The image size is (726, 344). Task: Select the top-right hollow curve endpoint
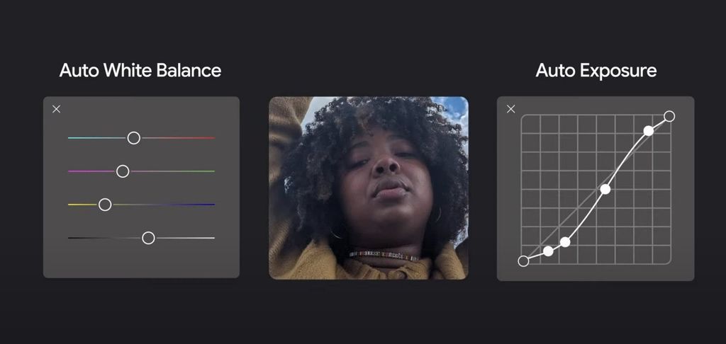click(x=669, y=116)
